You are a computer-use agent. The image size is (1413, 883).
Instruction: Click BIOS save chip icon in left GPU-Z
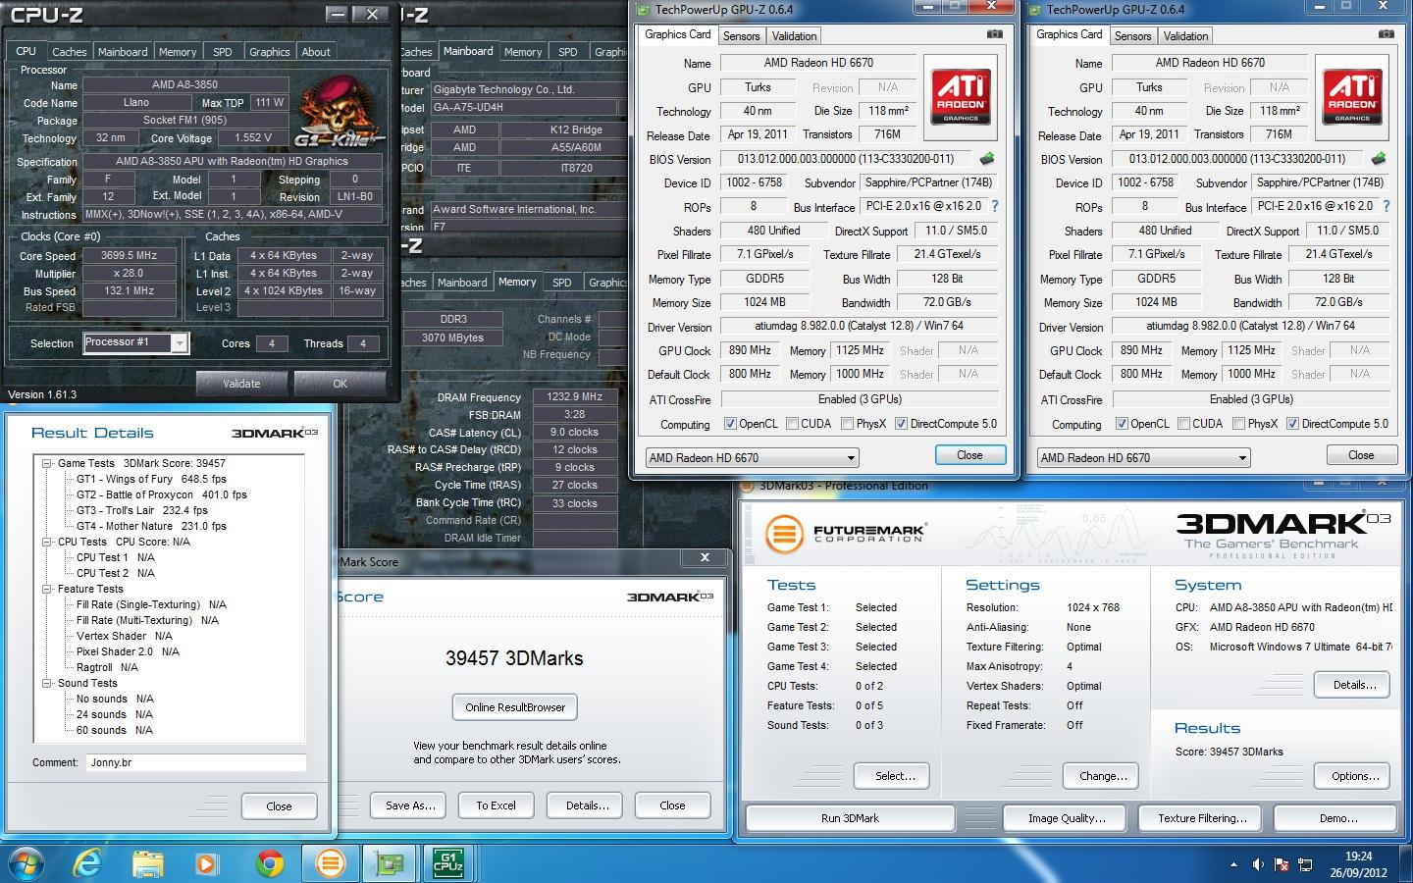(987, 159)
